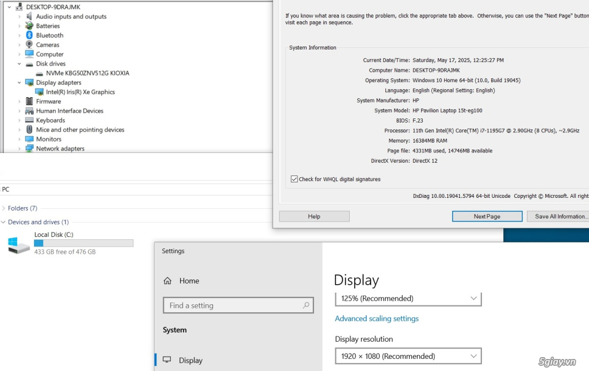
Task: Click Local Disk (C:) storage usage bar
Action: coord(83,243)
